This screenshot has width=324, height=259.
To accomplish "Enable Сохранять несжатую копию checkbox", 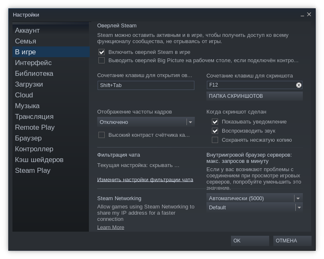I will tap(215, 140).
